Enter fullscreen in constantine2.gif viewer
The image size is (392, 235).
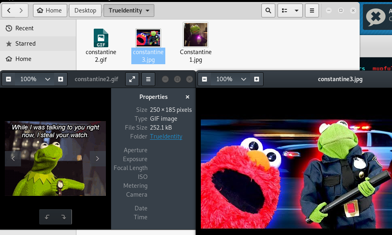click(132, 79)
